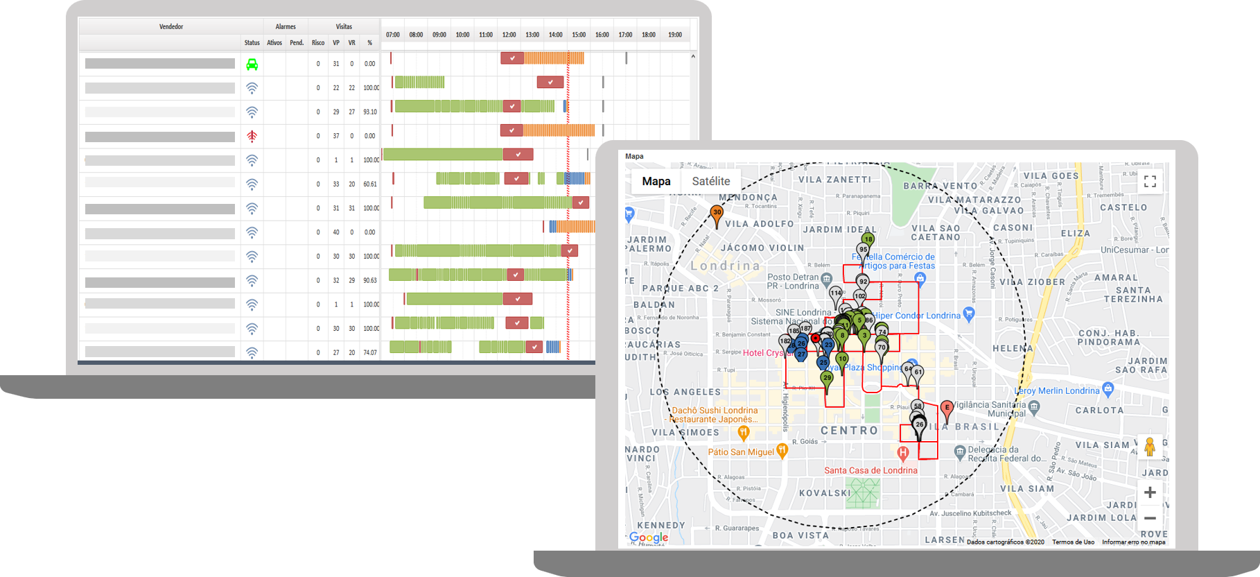Click Santa Casa de Londrina hospital icon
This screenshot has width=1260, height=577.
(x=902, y=454)
